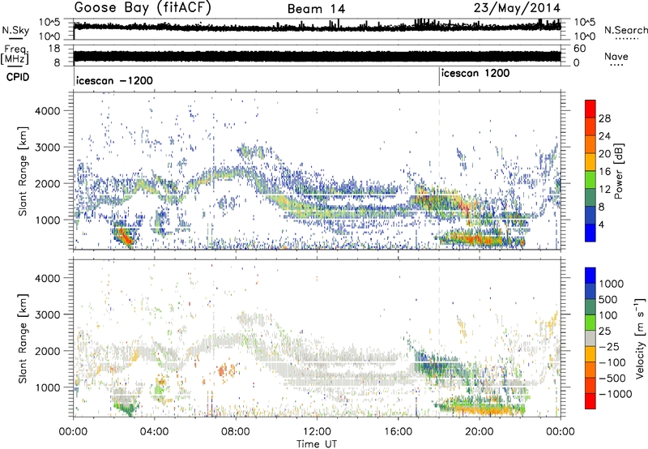Pick the yellow 16–20 dB Power segment
648x449 pixels.
(x=590, y=162)
